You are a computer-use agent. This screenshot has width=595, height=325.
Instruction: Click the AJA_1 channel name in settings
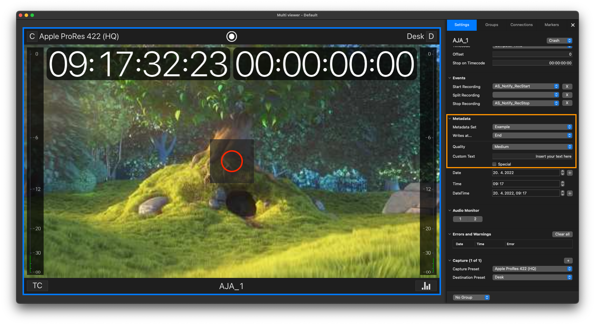(x=460, y=41)
